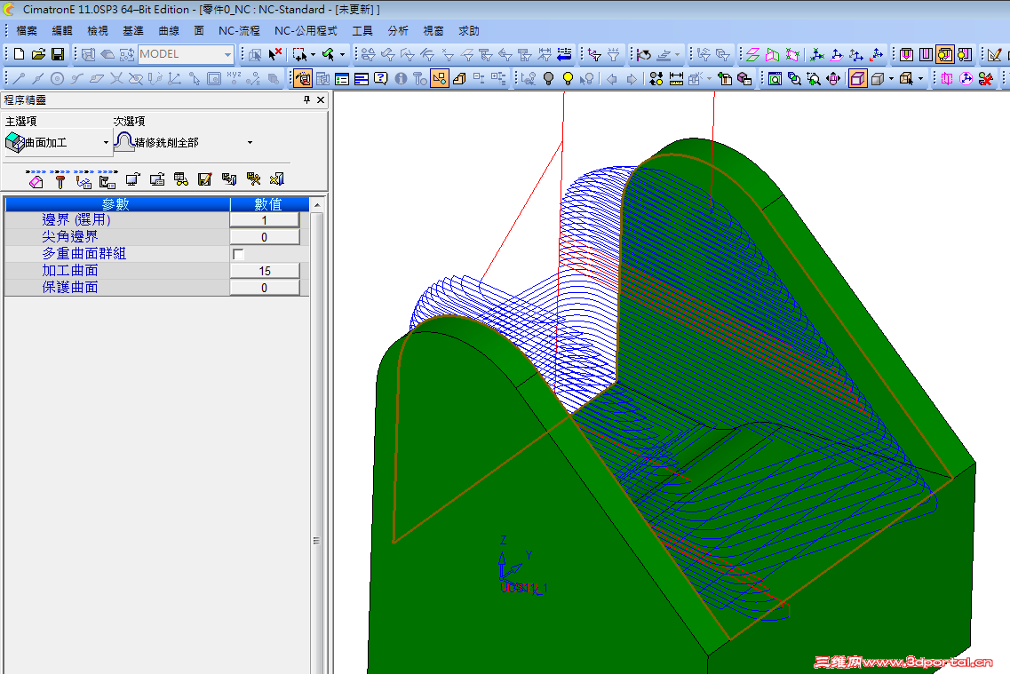Click the 邊界 (選用) value button

pos(265,220)
